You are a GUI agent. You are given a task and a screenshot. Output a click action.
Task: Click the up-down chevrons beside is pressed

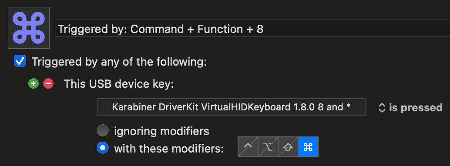pyautogui.click(x=382, y=107)
